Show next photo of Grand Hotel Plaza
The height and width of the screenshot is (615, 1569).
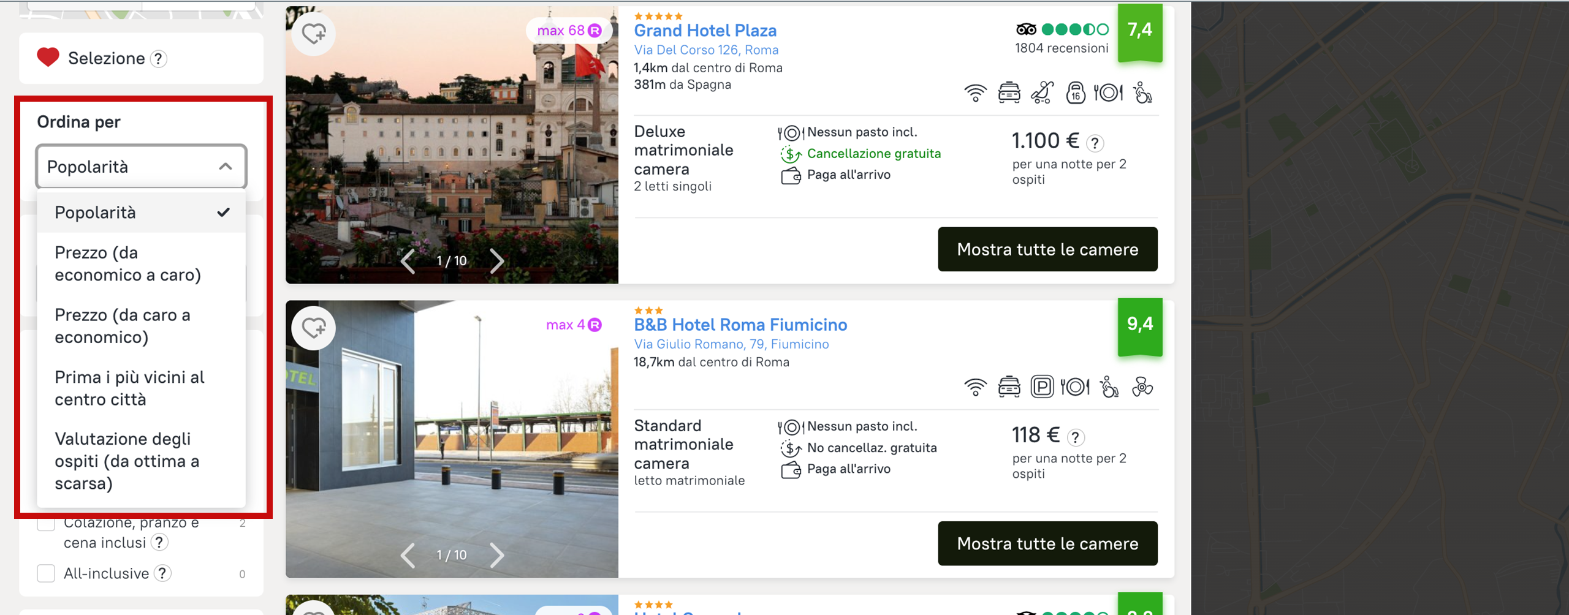click(497, 261)
